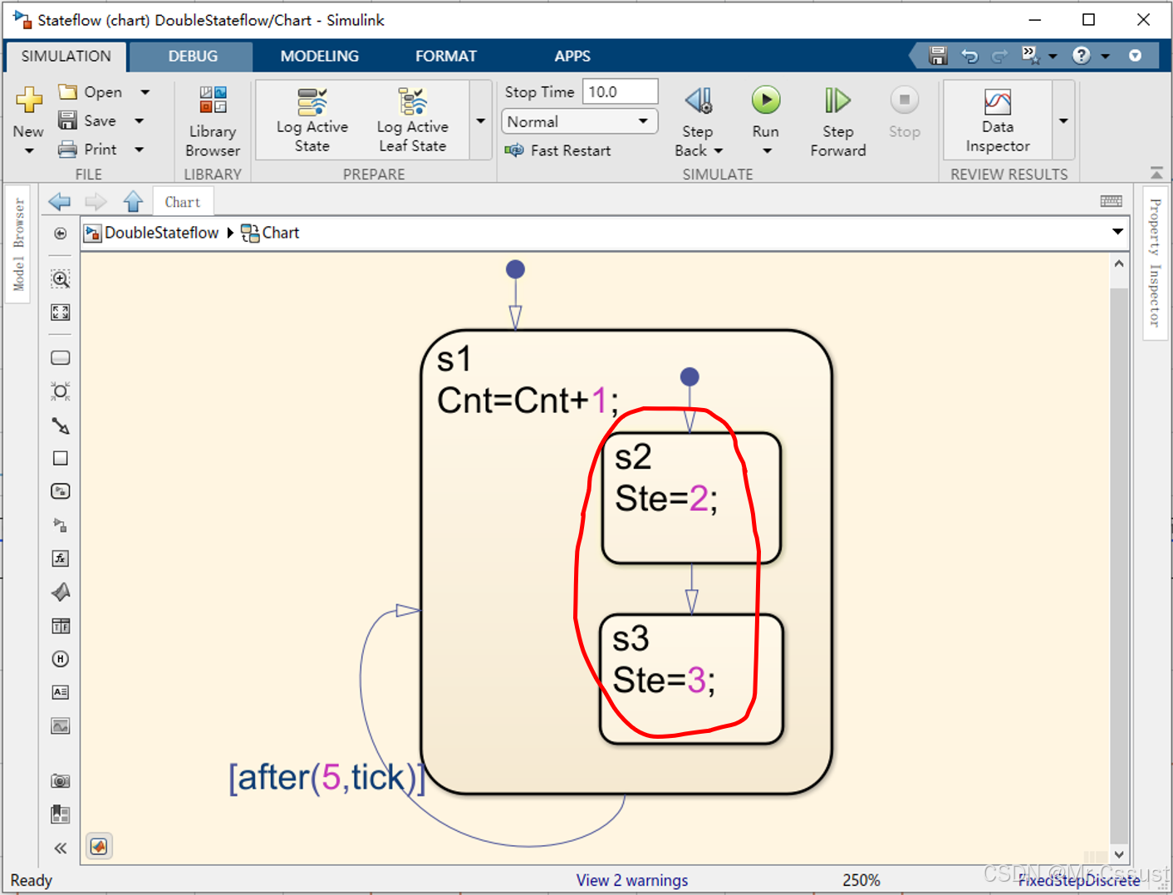
Task: Click the DoubleStateflow breadcrumb
Action: pos(161,233)
